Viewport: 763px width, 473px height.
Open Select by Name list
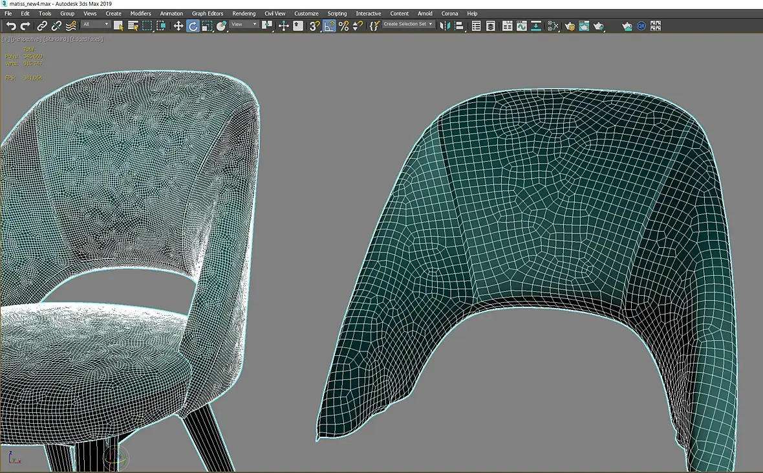pyautogui.click(x=133, y=26)
